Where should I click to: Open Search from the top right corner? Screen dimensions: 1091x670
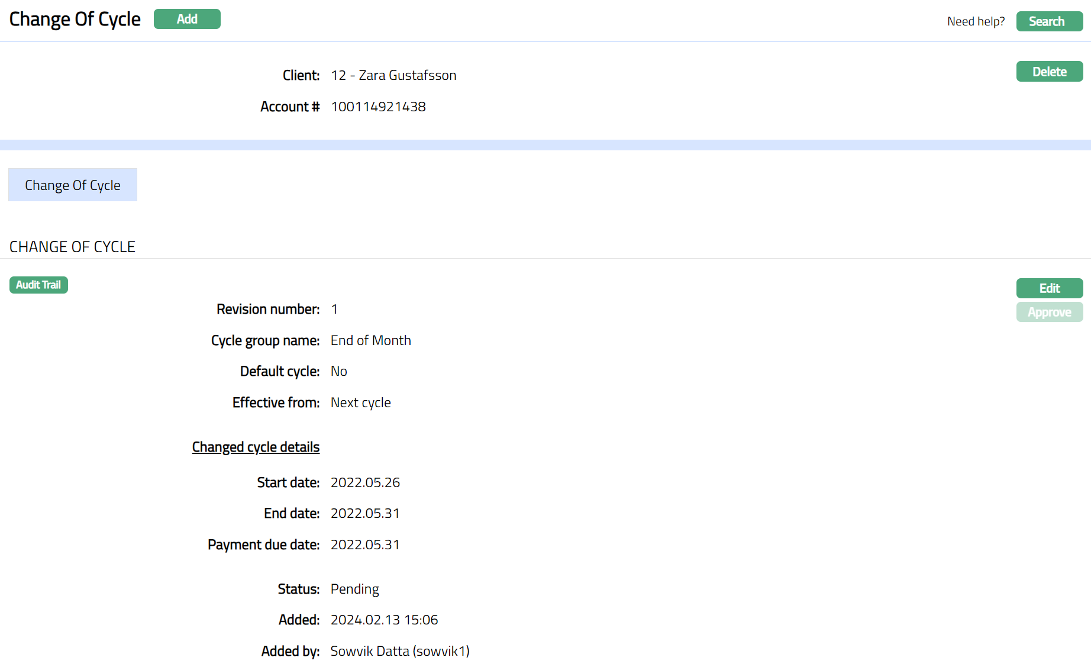tap(1049, 21)
